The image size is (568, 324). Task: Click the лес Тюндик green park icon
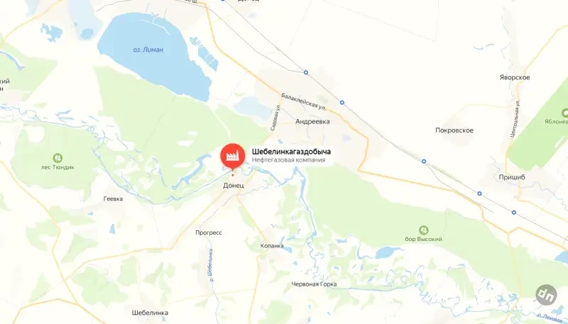pyautogui.click(x=58, y=158)
